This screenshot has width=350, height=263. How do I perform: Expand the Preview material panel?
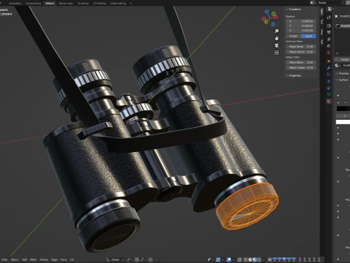pos(342,73)
